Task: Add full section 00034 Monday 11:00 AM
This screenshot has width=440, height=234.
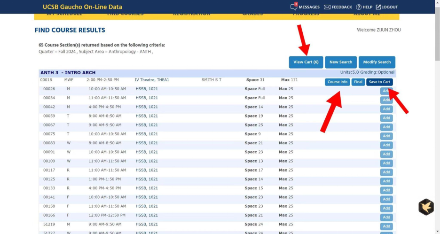Action: coord(386,100)
